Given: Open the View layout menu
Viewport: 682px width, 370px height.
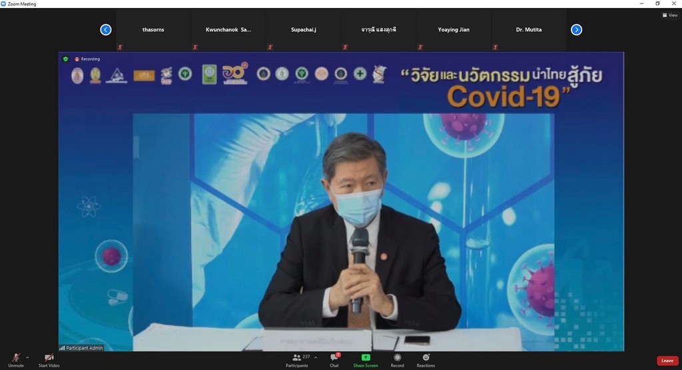Looking at the screenshot, I should [x=670, y=15].
